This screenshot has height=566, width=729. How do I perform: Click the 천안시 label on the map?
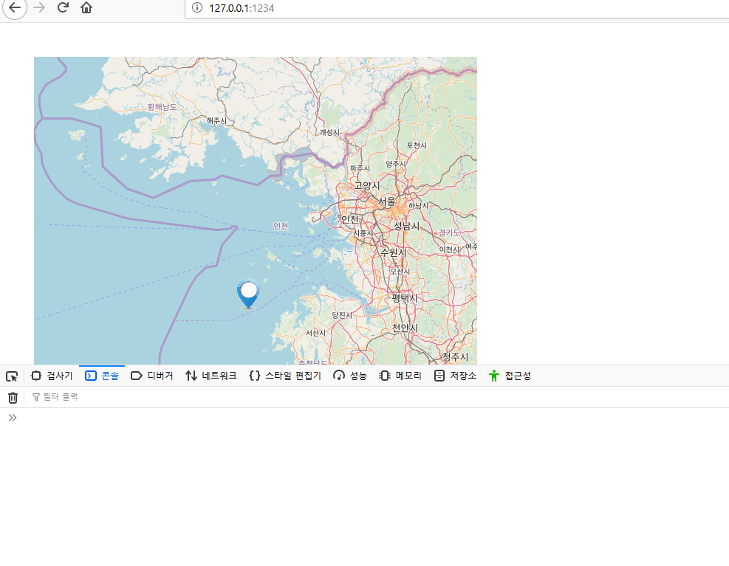[405, 327]
